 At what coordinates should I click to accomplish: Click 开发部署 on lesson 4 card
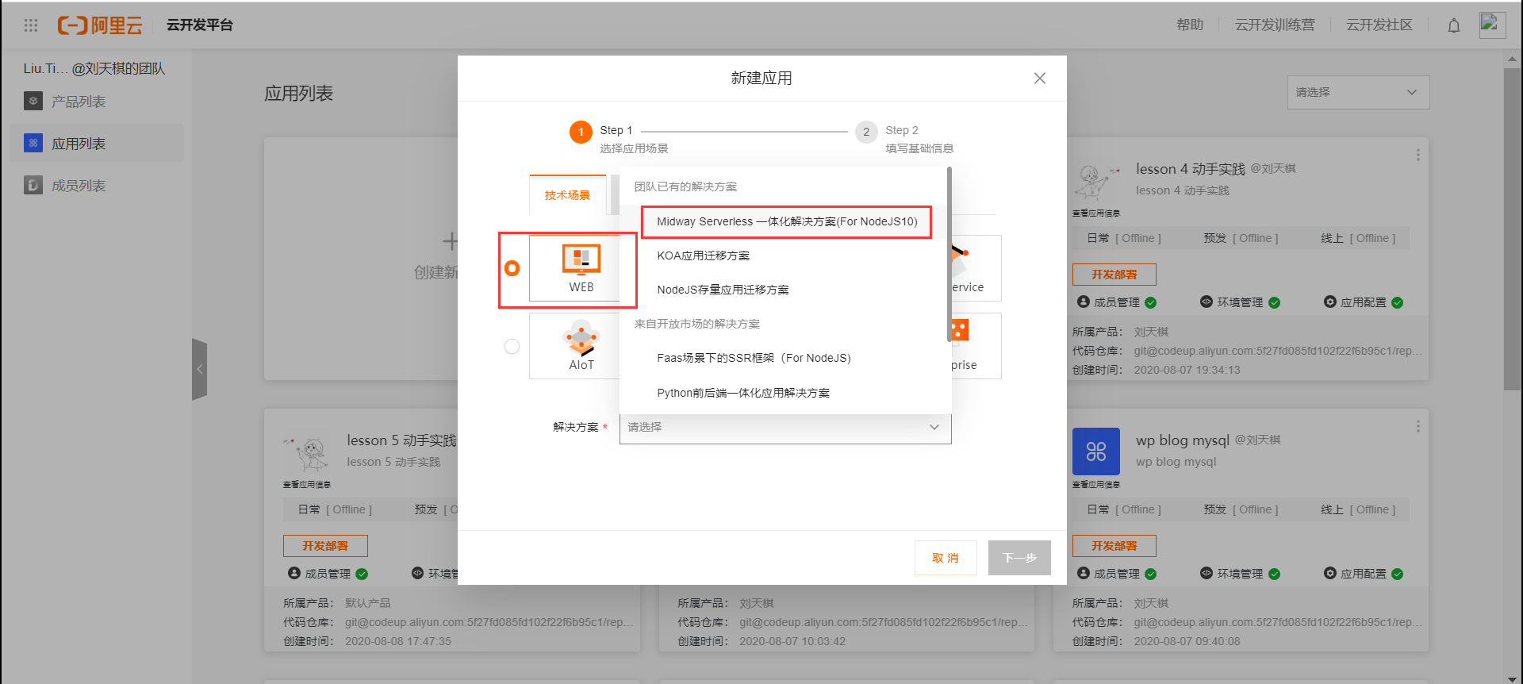[x=1114, y=275]
